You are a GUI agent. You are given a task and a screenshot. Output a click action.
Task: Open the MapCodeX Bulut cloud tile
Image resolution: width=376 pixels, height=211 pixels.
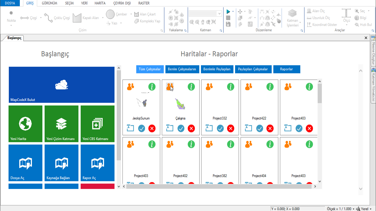coord(62,85)
